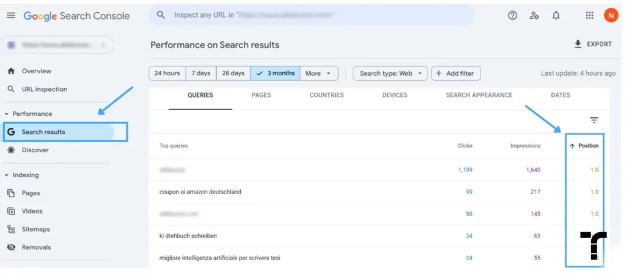Open the hamburger main menu

[11, 15]
